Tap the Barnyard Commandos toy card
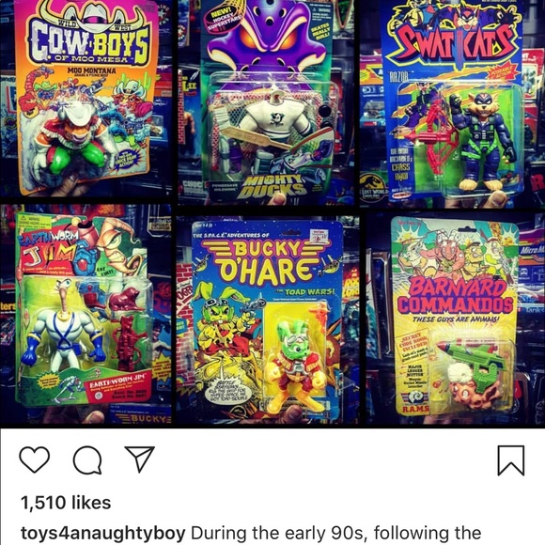This screenshot has width=545, height=545. 455,315
